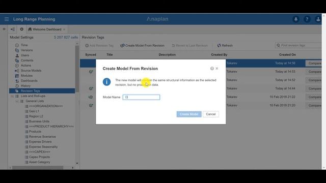Click synced icon in the 14:53 row
The width and height of the screenshot is (326, 183).
pyautogui.click(x=91, y=72)
